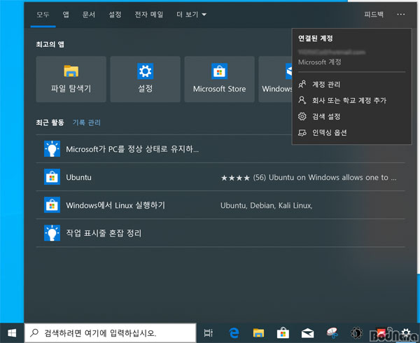Open Task View from the taskbar
The image size is (420, 343).
click(x=209, y=332)
